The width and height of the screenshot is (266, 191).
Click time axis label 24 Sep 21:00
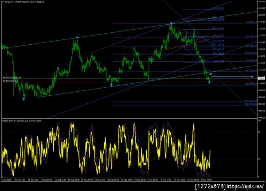[x=140, y=179]
